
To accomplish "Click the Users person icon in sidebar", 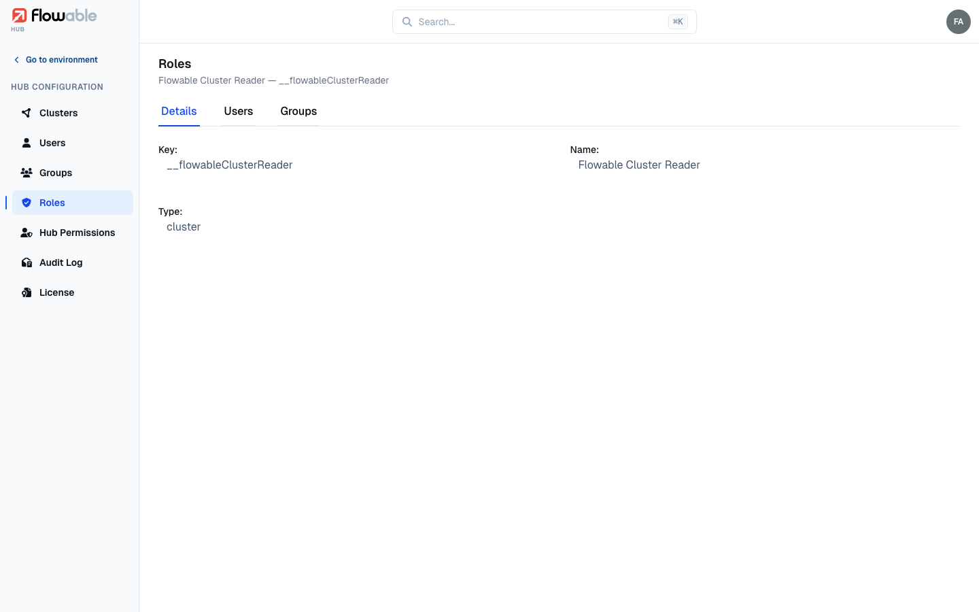I will point(27,143).
